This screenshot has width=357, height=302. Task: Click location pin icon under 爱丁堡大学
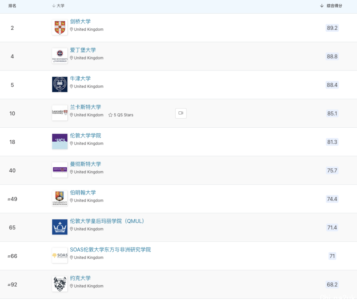click(71, 58)
